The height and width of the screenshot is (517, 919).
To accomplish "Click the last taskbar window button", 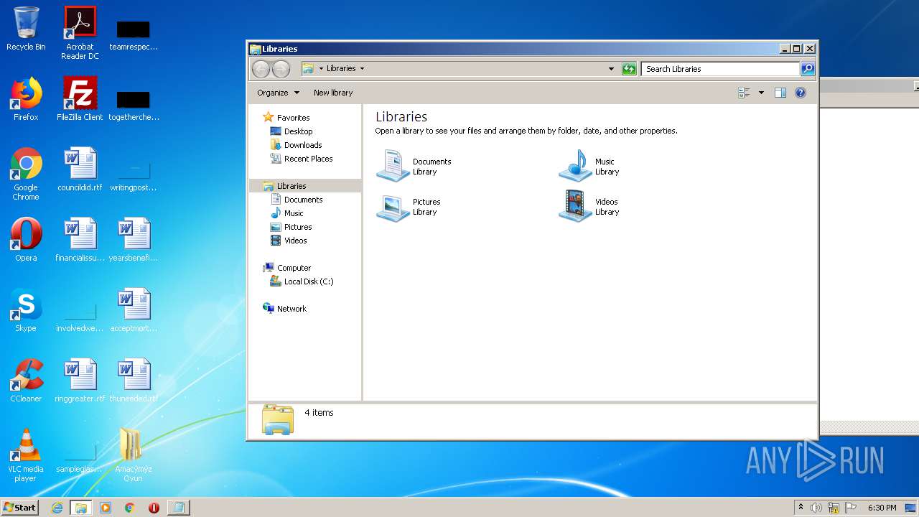I will tap(178, 508).
